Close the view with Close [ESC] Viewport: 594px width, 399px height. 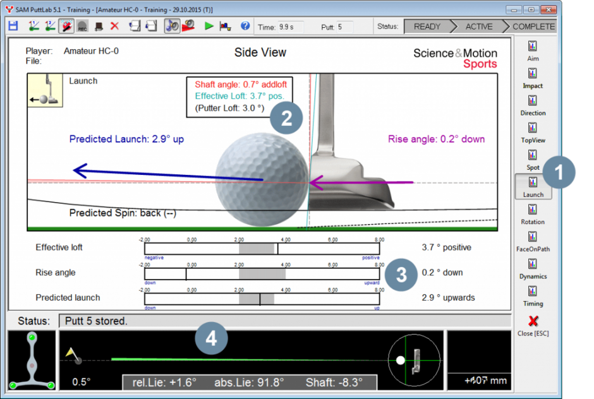[533, 326]
